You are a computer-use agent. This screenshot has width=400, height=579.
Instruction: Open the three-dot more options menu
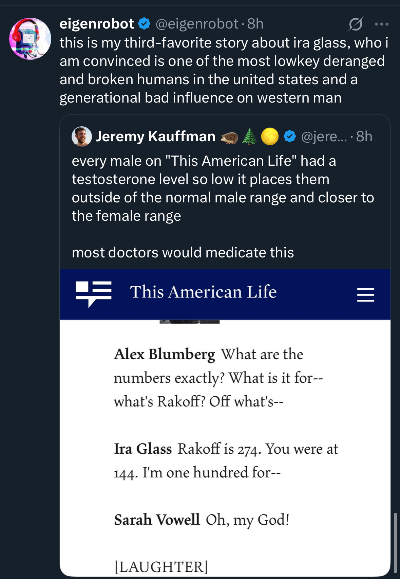[x=382, y=24]
